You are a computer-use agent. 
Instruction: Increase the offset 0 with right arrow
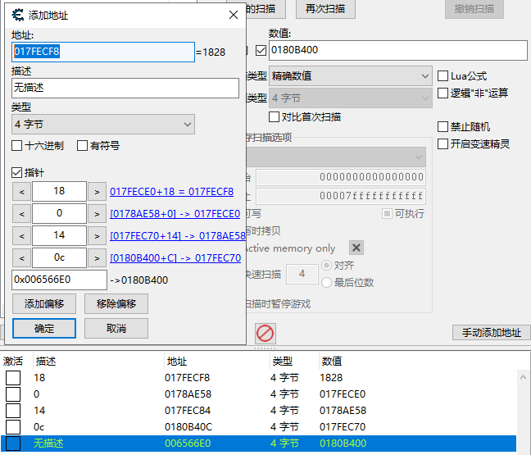coord(97,214)
